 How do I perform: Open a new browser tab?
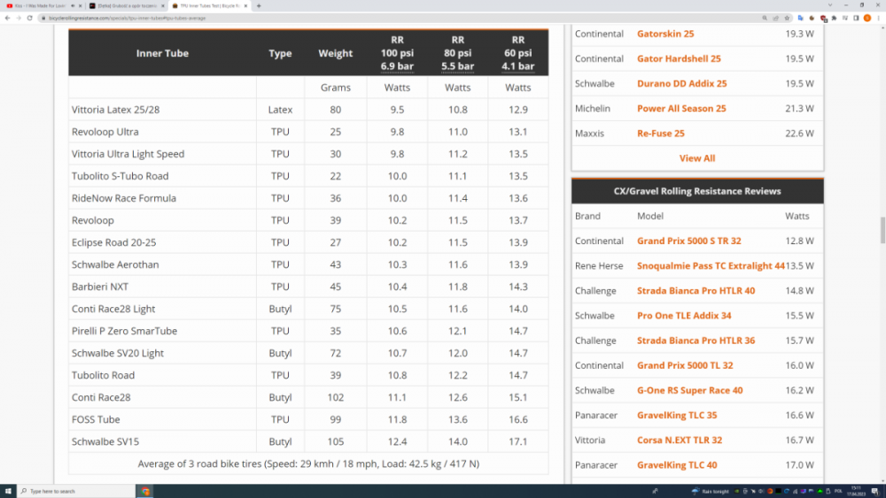(259, 5)
